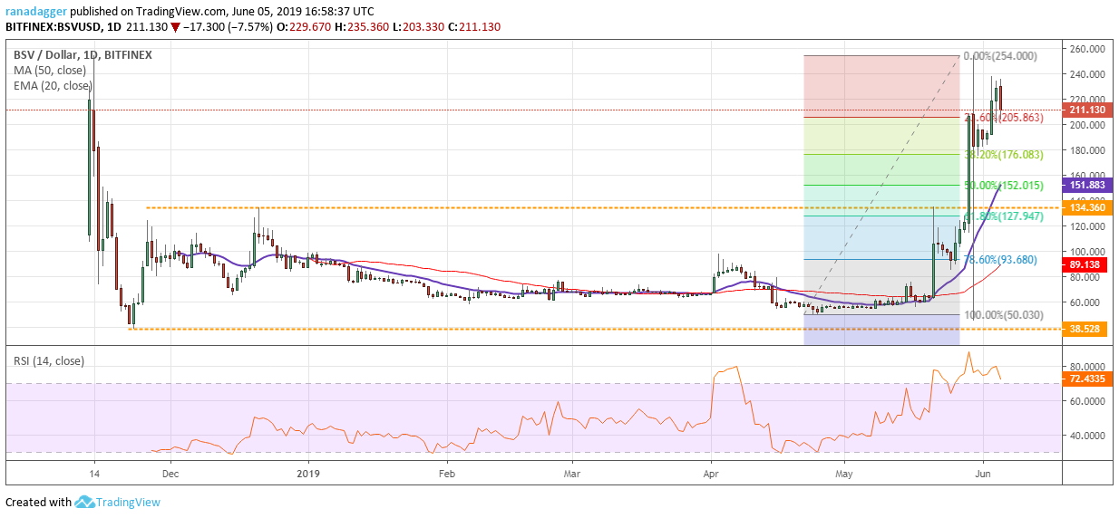The height and width of the screenshot is (518, 1119).
Task: Click the Apr date axis label
Action: tap(711, 473)
